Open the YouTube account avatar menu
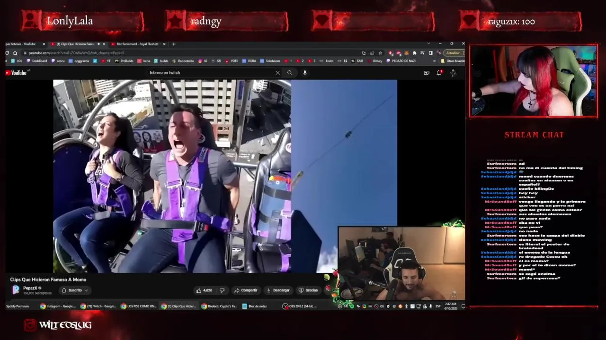This screenshot has height=340, width=606. 453,73
